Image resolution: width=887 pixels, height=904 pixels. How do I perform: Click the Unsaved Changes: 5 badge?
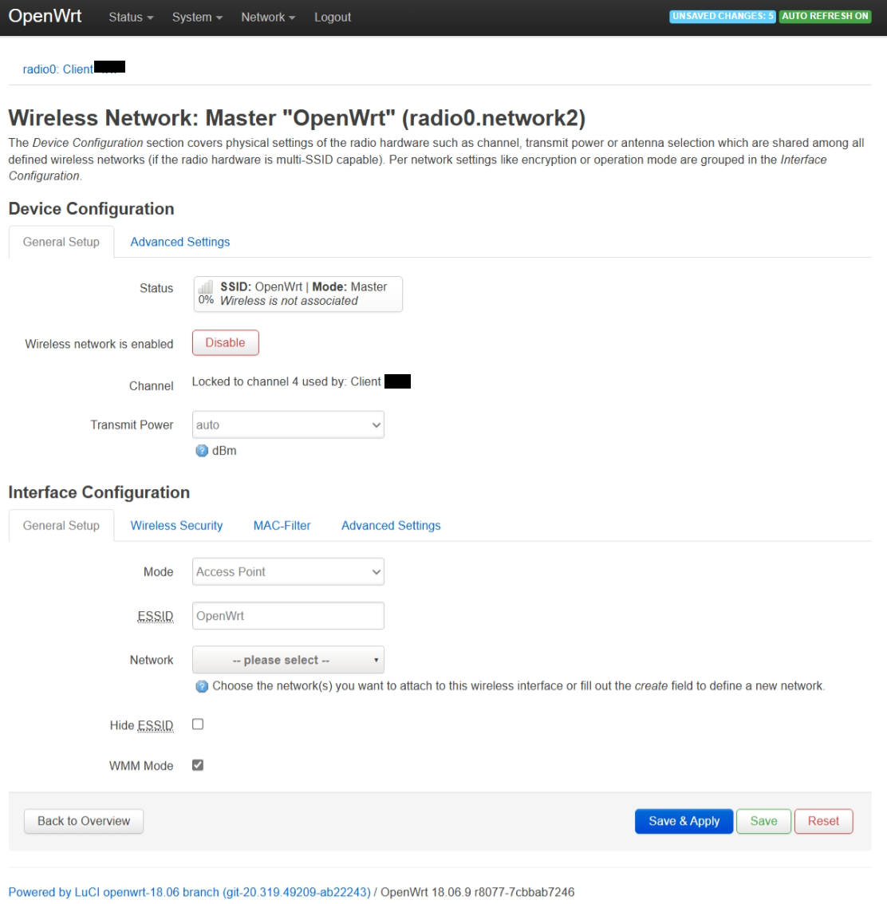(x=723, y=16)
